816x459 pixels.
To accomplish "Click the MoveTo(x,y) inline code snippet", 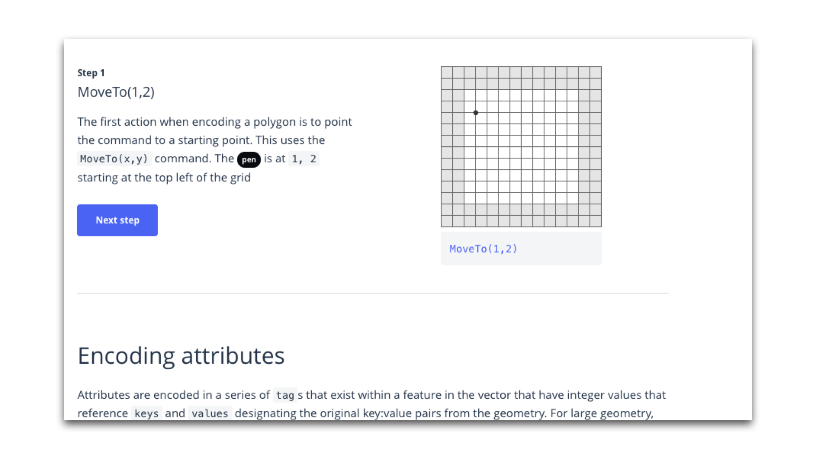I will click(113, 159).
